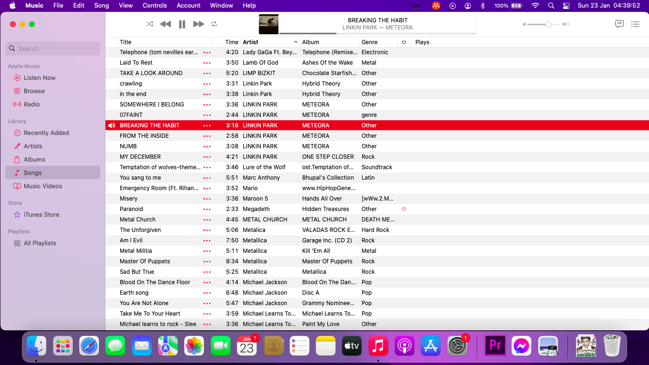Viewport: 649px width, 365px height.
Task: Click the Meteora album artwork thumbnail
Action: tap(268, 24)
